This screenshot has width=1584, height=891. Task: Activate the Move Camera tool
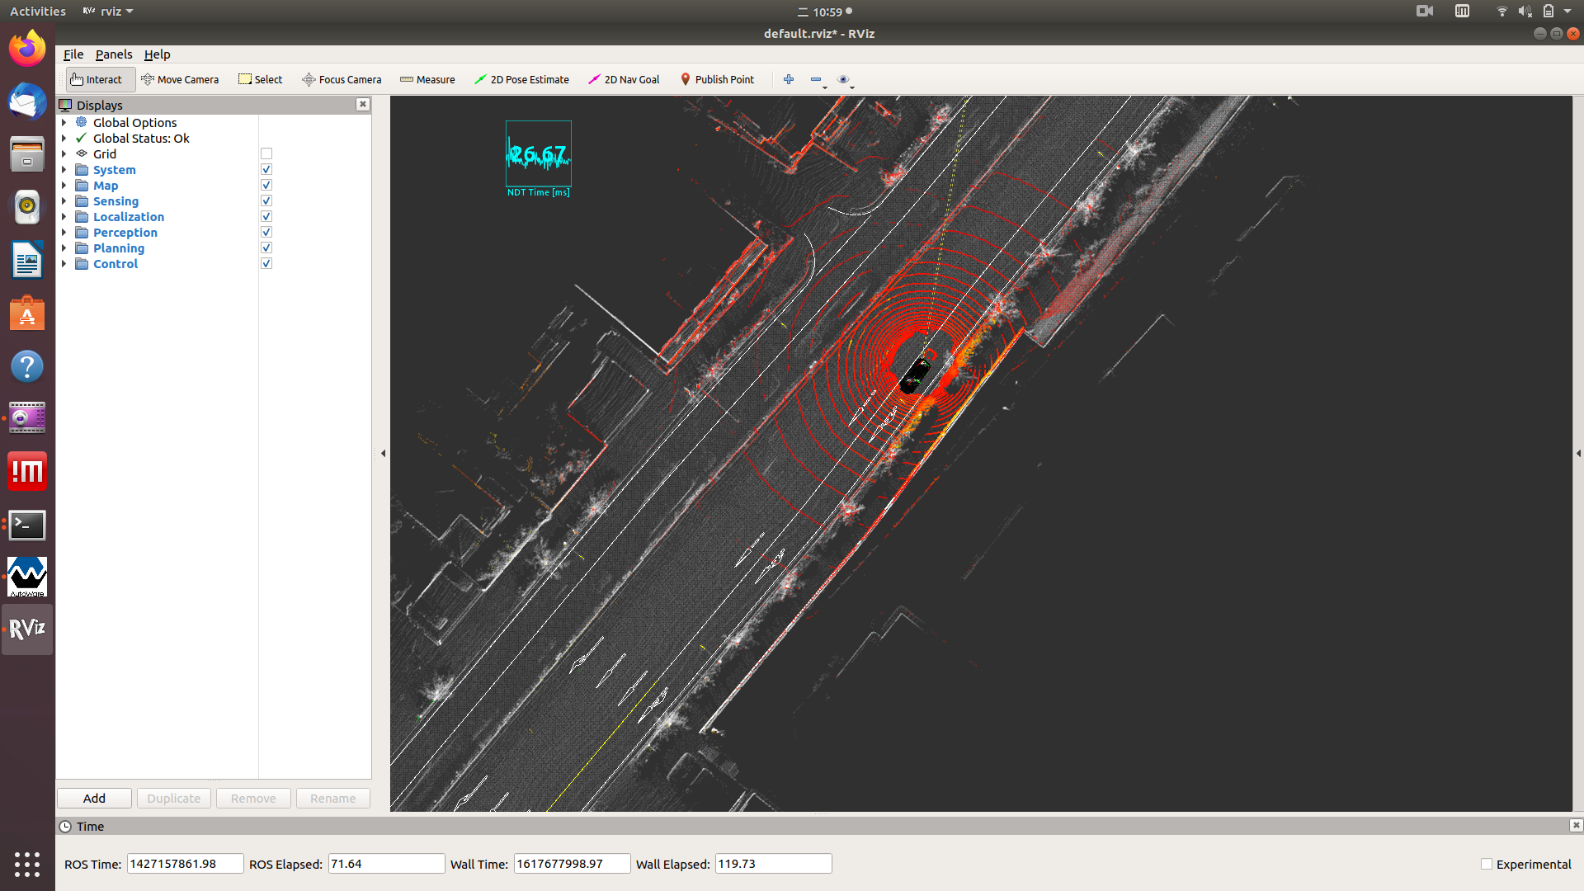click(x=180, y=79)
